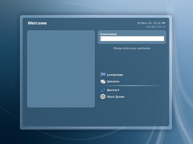Click the empty user list panel
Viewport: 193px width, 144px height.
coord(61,69)
